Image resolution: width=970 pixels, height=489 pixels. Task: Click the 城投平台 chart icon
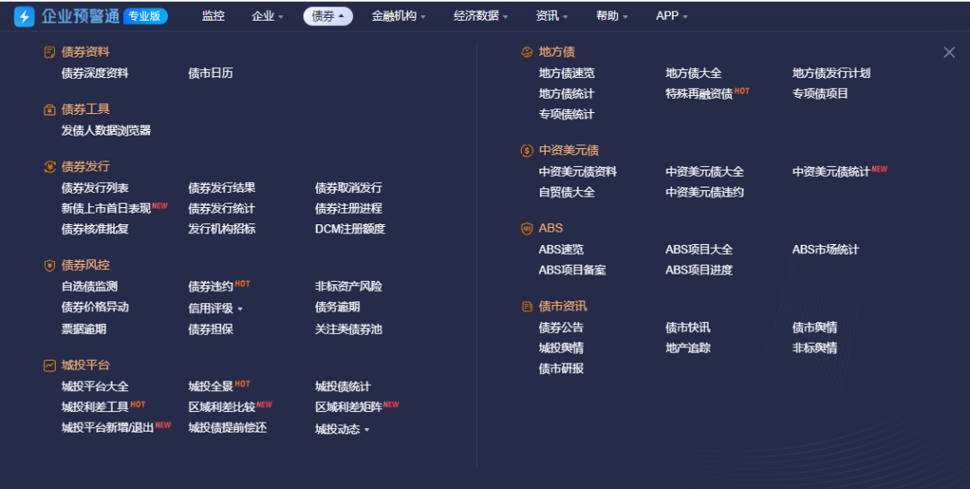pos(49,365)
